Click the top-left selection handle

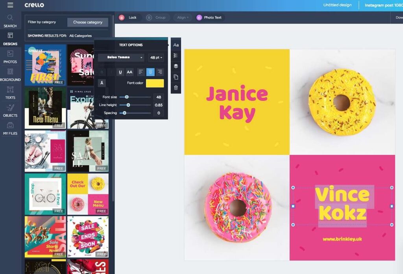point(293,188)
